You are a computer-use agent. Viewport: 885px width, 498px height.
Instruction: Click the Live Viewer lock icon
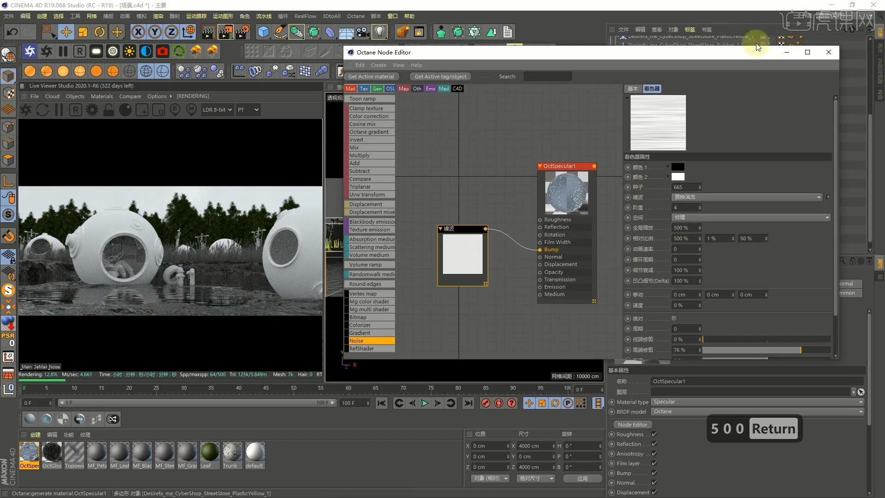(109, 110)
